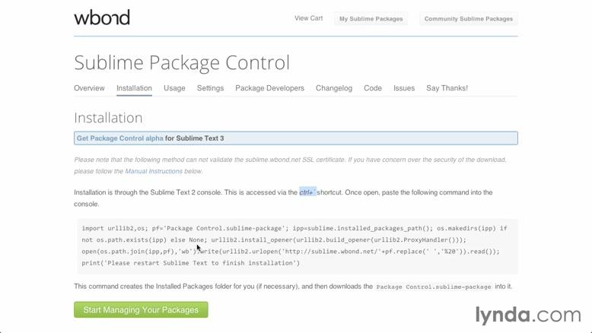The height and width of the screenshot is (333, 592).
Task: Go to My Sublime Packages
Action: (371, 19)
